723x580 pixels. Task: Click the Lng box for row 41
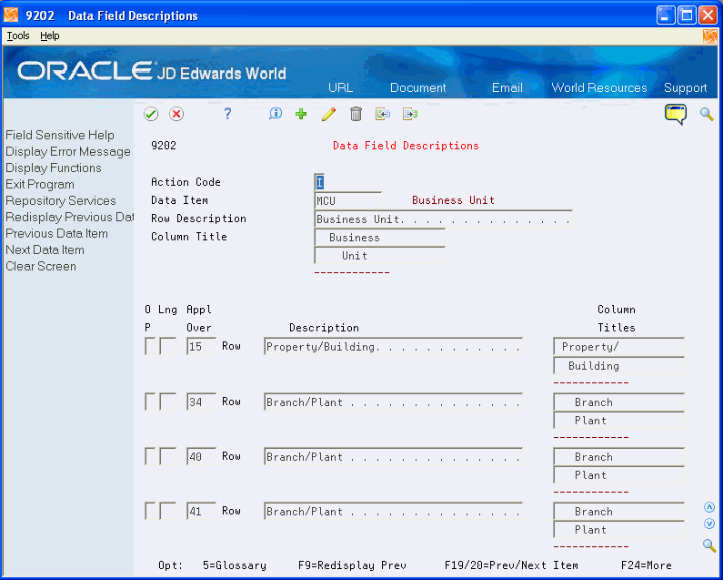click(168, 511)
